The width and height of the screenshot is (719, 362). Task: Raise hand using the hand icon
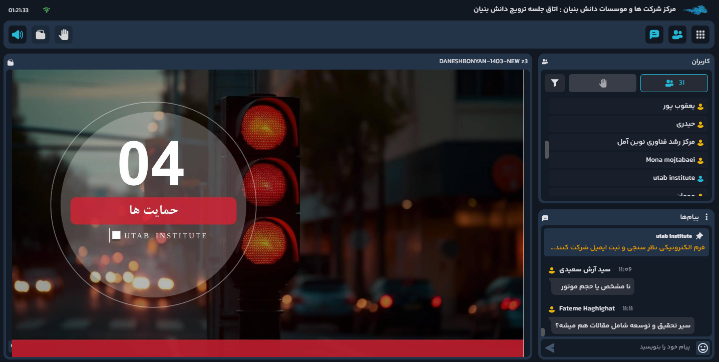tap(64, 35)
